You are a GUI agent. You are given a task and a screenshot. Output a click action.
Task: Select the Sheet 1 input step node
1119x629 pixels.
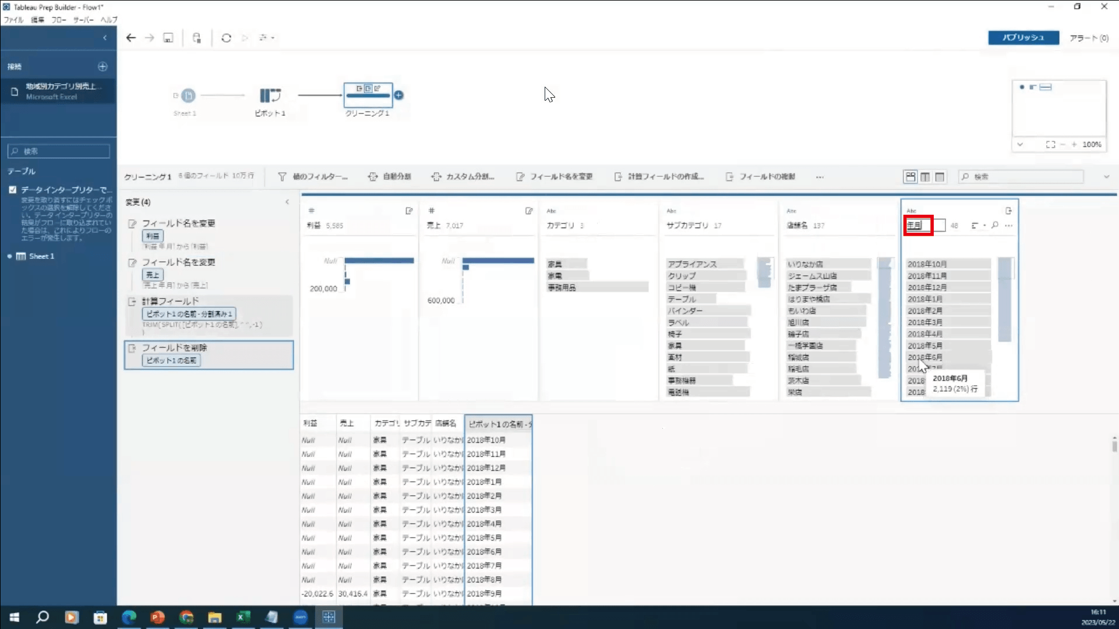(188, 95)
